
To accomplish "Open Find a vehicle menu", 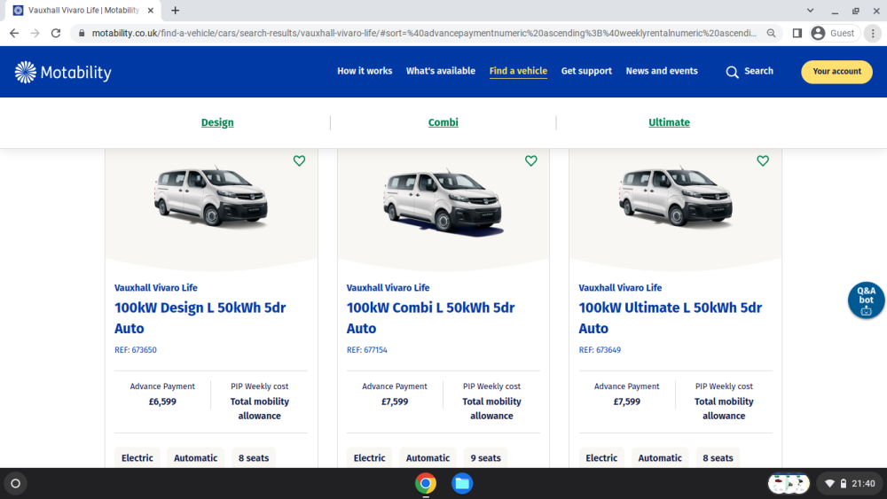I will (518, 71).
